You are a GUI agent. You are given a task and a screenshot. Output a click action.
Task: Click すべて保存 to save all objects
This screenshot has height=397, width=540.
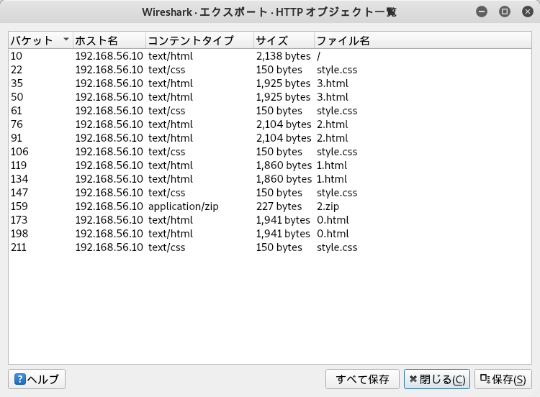pyautogui.click(x=362, y=379)
